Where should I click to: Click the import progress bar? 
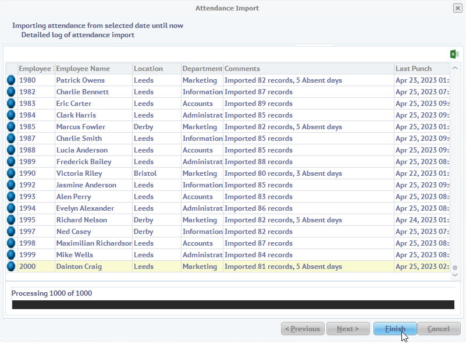233,304
